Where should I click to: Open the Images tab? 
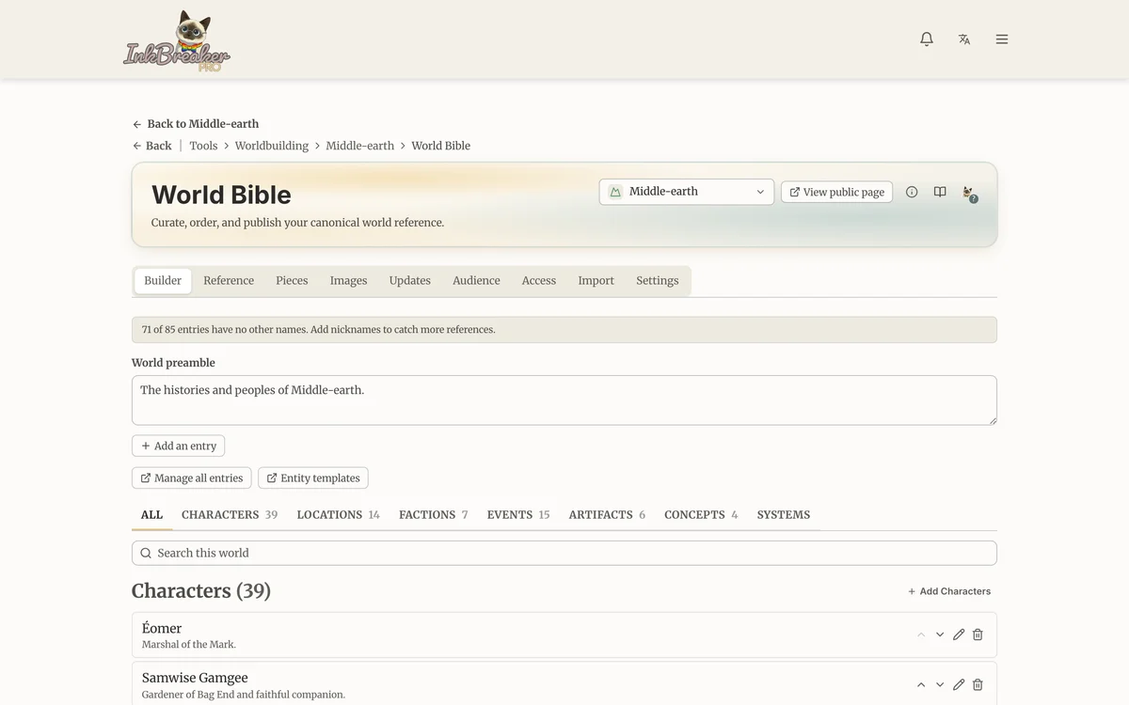(348, 280)
